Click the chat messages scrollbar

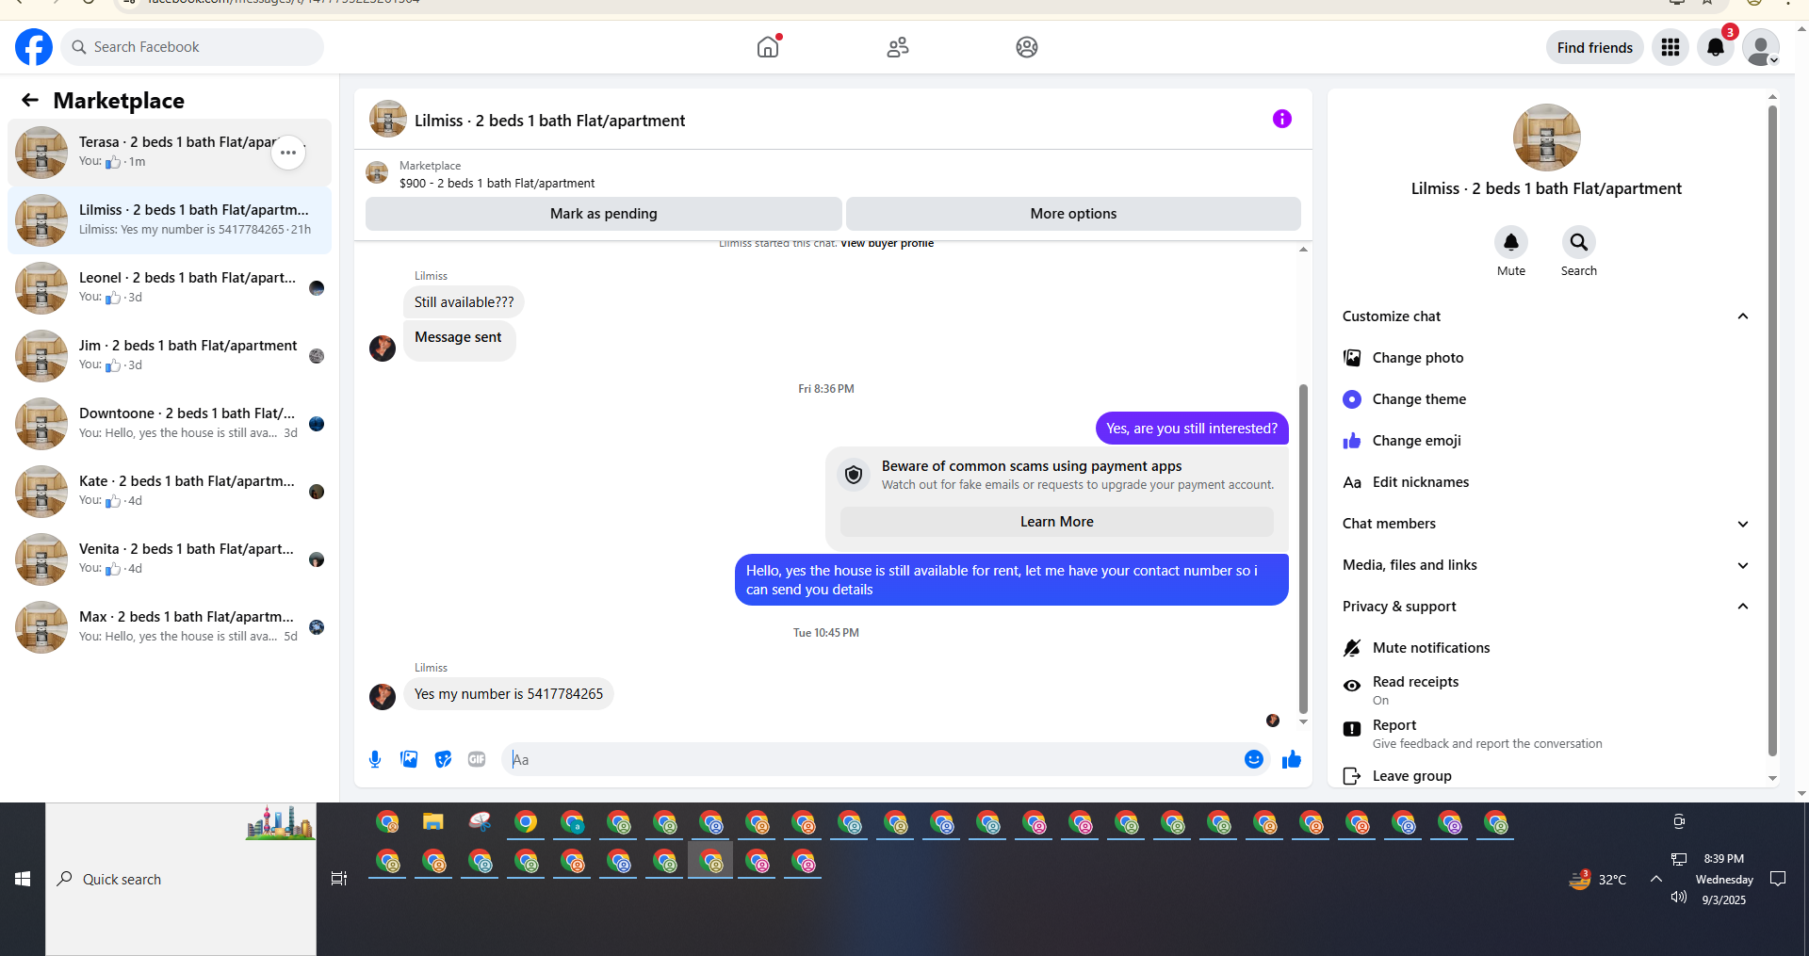click(1303, 548)
